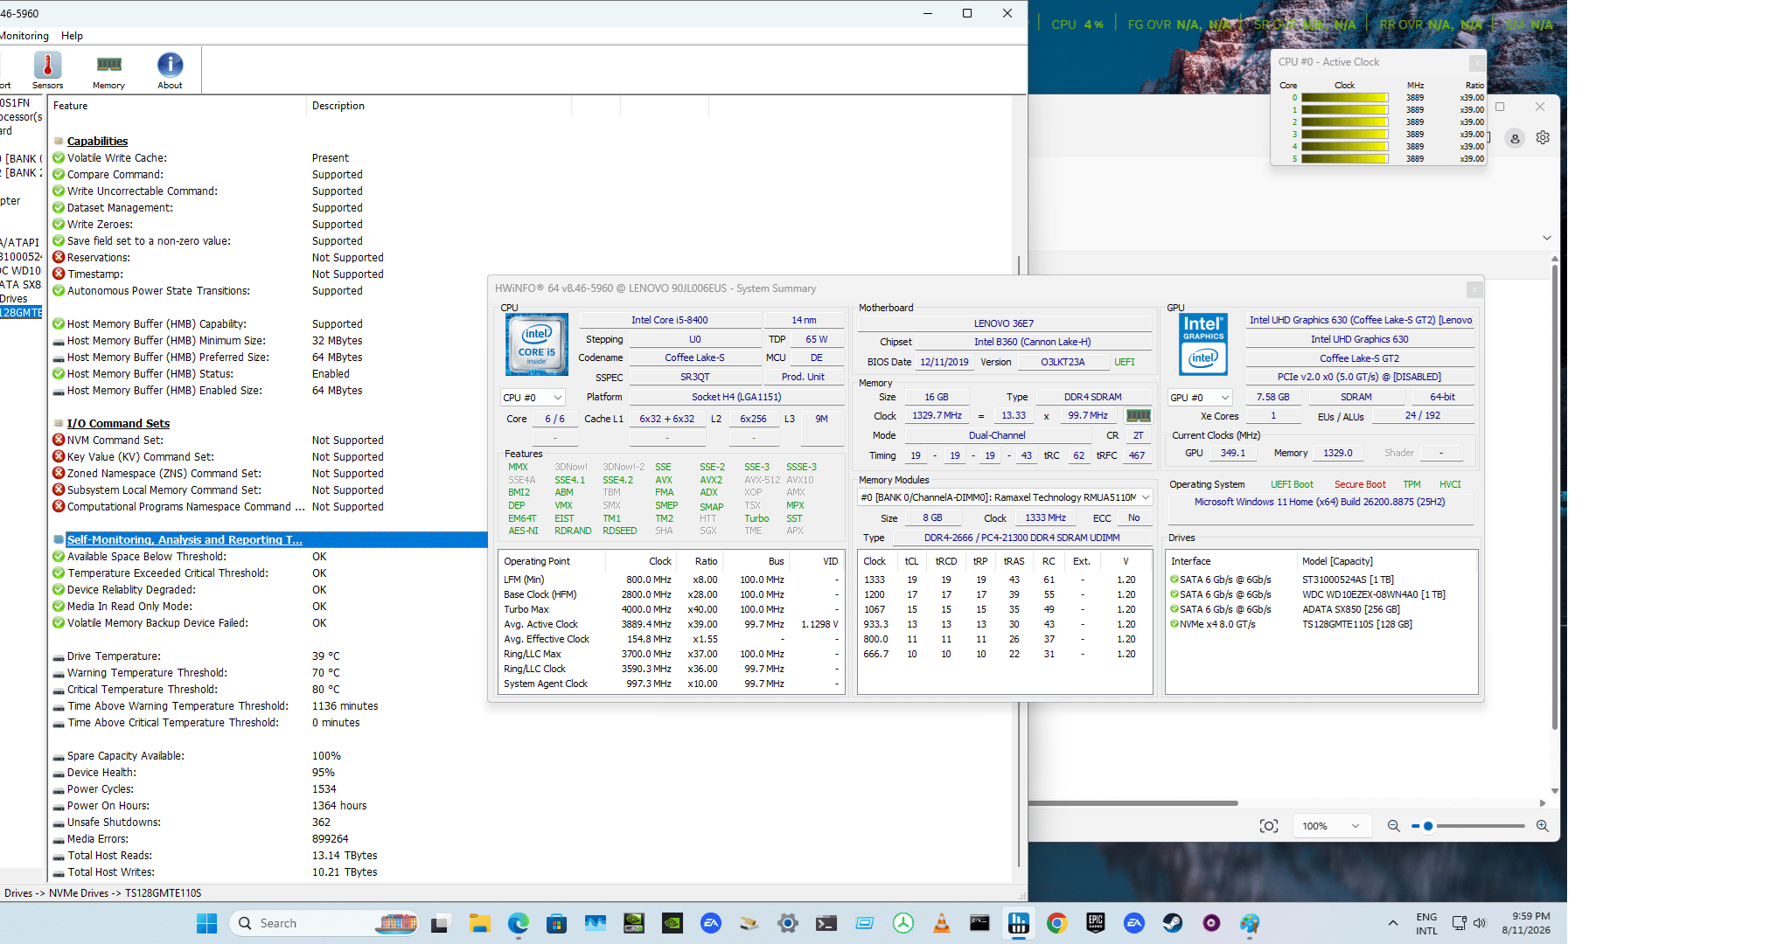This screenshot has height=944, width=1791.
Task: Select the Power On Hours row
Action: point(268,806)
